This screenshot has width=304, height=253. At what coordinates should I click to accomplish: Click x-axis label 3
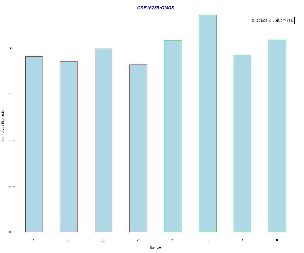tap(103, 240)
